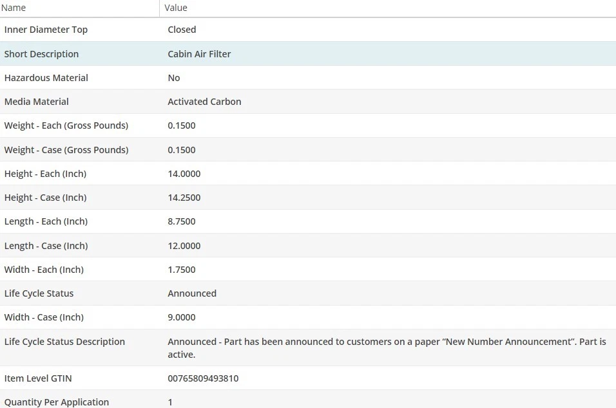The image size is (616, 408).
Task: Select the Height - Each (Inch) label
Action: pyautogui.click(x=45, y=174)
